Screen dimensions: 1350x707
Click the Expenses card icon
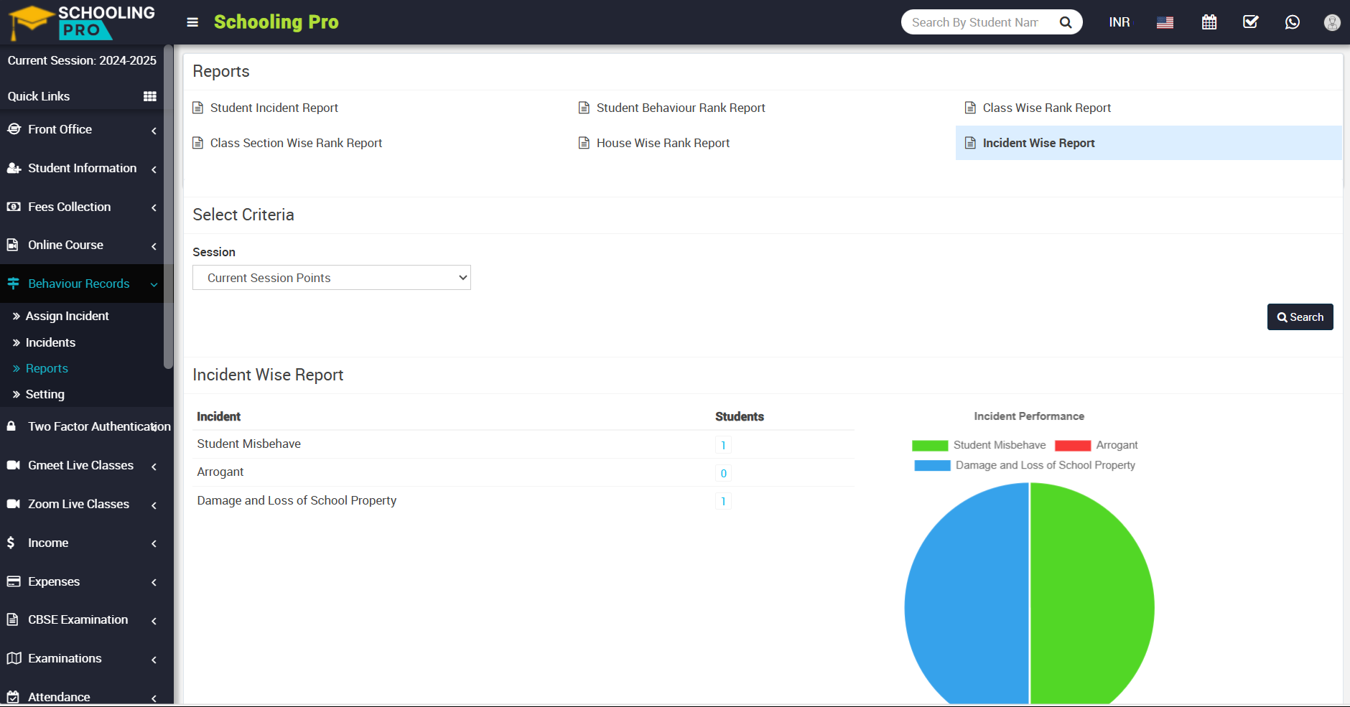[x=14, y=581]
